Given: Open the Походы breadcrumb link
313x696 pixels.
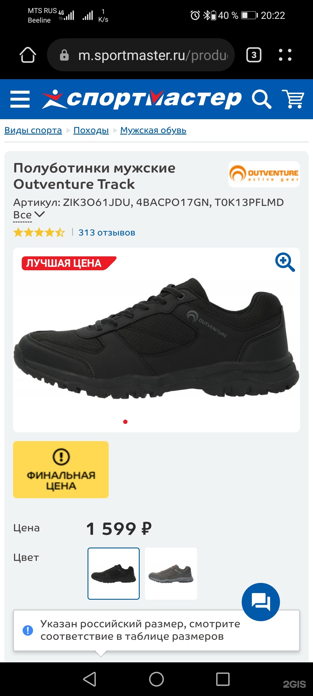Looking at the screenshot, I should (91, 130).
